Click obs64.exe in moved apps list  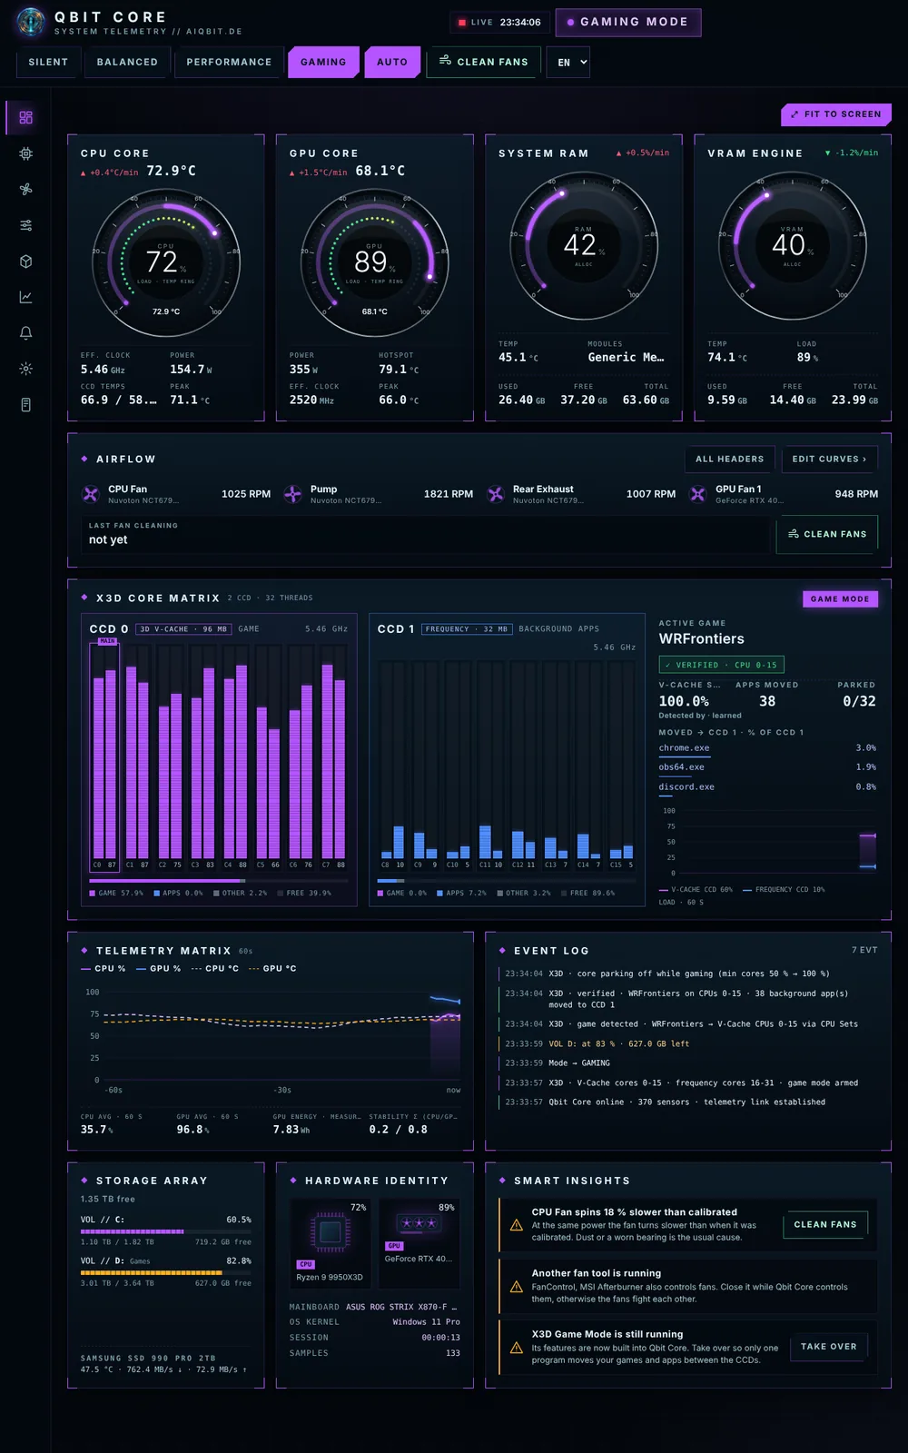point(682,767)
